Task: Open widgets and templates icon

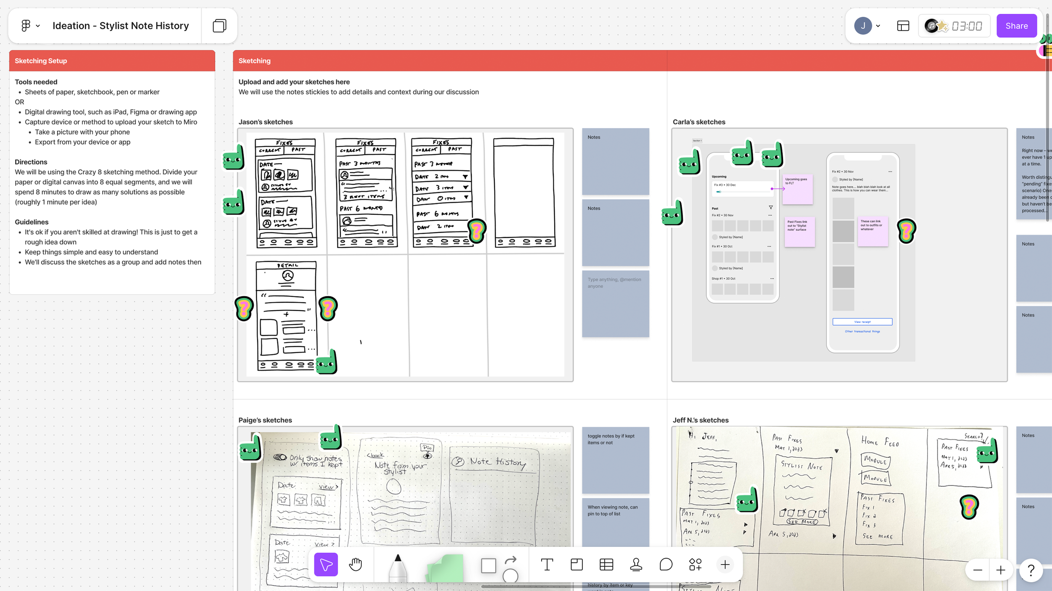Action: (x=695, y=565)
